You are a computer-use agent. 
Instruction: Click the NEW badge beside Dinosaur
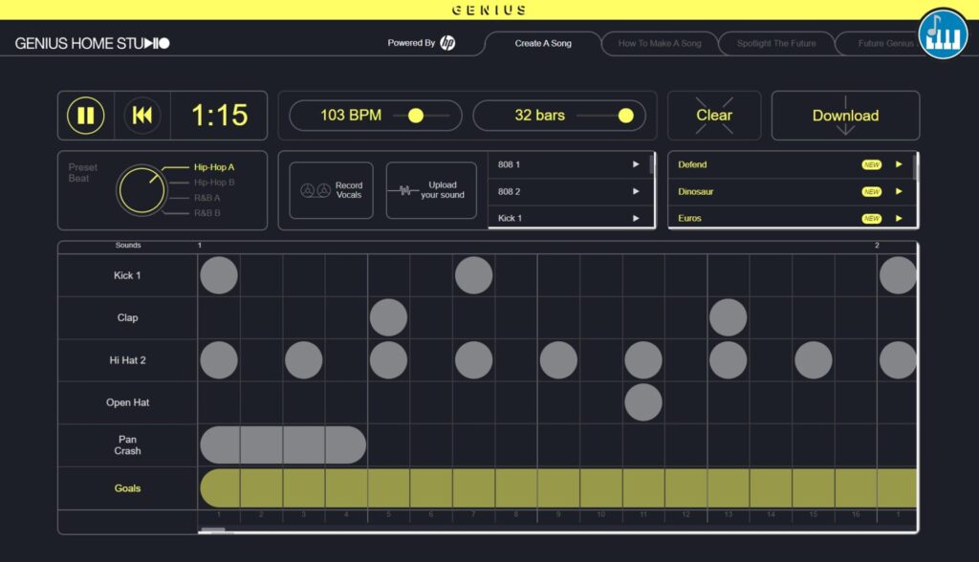(872, 192)
